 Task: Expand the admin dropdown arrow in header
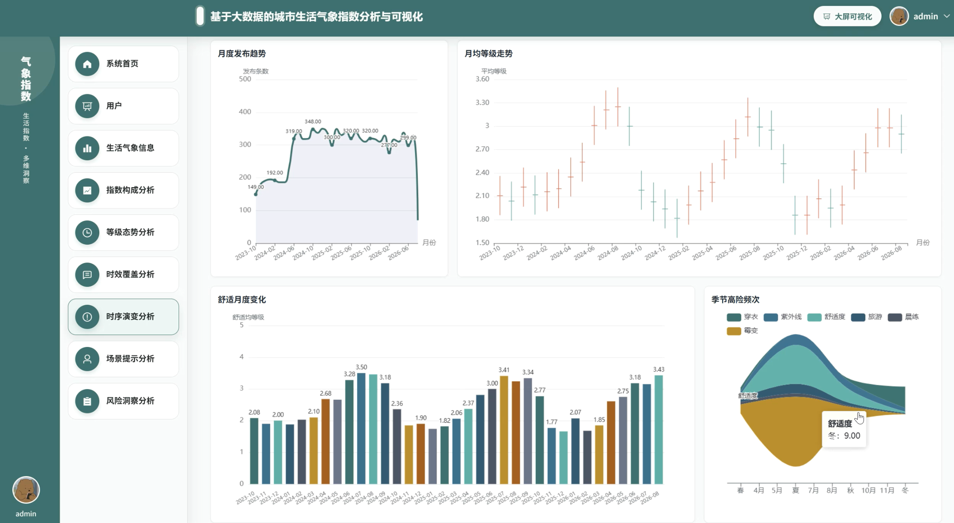(947, 16)
